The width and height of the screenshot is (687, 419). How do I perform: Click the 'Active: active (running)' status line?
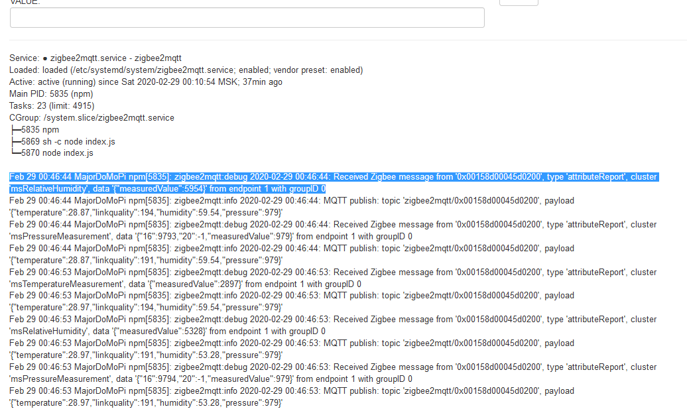[145, 82]
